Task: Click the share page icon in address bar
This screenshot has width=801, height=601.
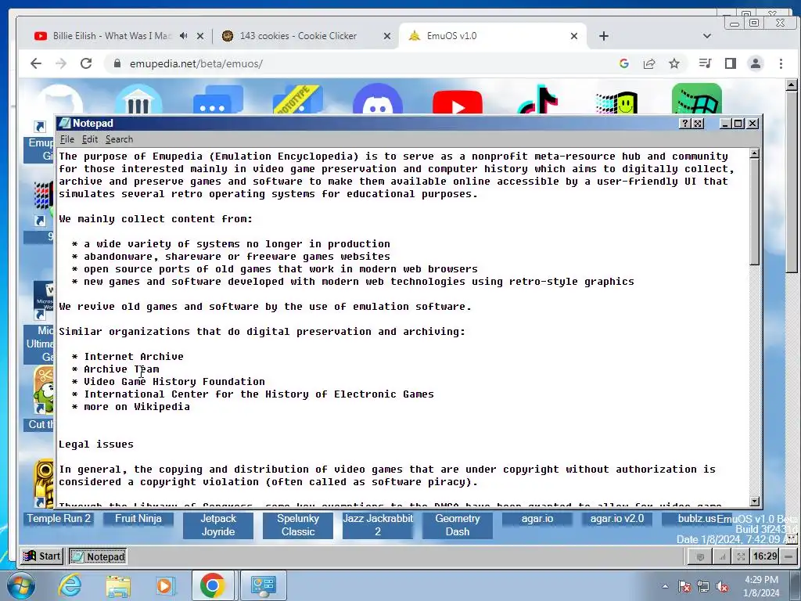Action: click(x=649, y=63)
